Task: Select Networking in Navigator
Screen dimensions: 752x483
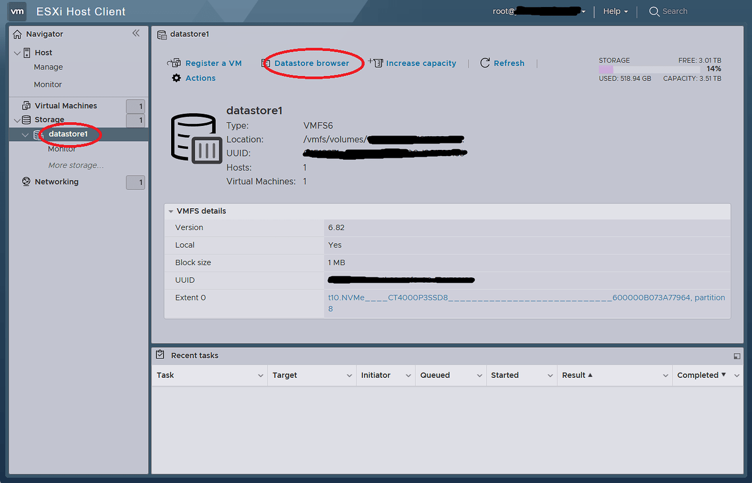Action: point(57,182)
